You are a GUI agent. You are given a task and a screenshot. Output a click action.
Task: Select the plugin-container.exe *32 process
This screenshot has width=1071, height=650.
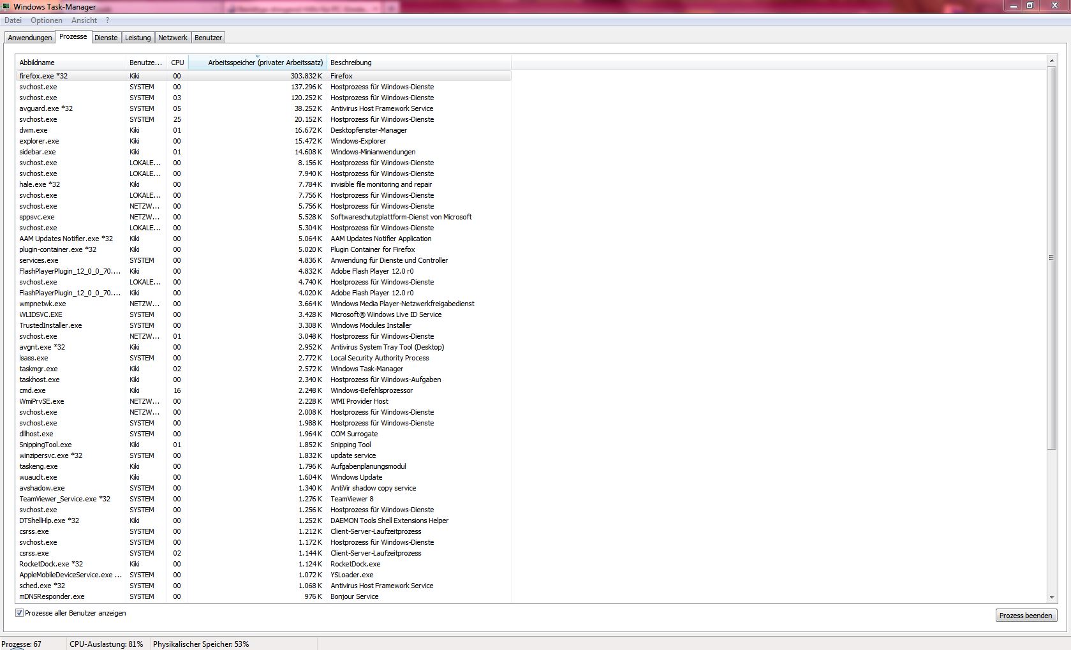[263, 249]
